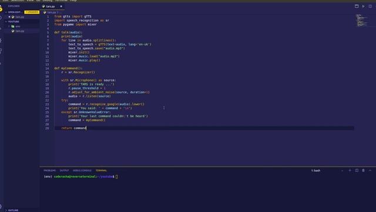Click the Python file icon in tars.py tab

(43, 6)
